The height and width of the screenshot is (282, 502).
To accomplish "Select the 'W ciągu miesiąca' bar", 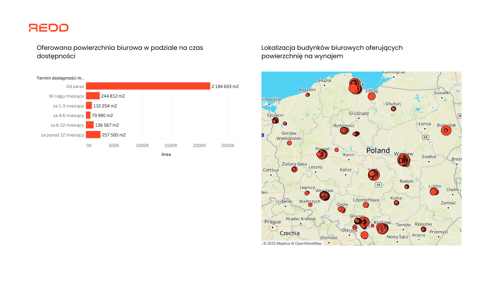I will pyautogui.click(x=93, y=96).
